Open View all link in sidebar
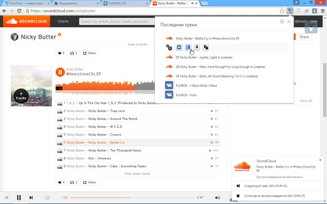The image size is (327, 204). pos(306,101)
